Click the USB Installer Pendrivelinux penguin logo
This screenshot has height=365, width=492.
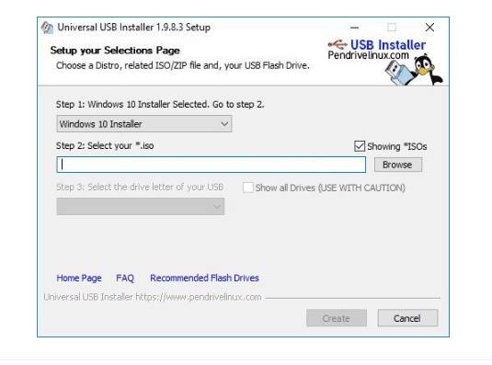[385, 62]
